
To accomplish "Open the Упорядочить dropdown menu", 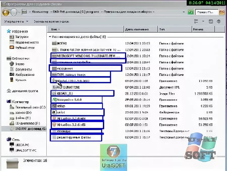I will point(14,21).
